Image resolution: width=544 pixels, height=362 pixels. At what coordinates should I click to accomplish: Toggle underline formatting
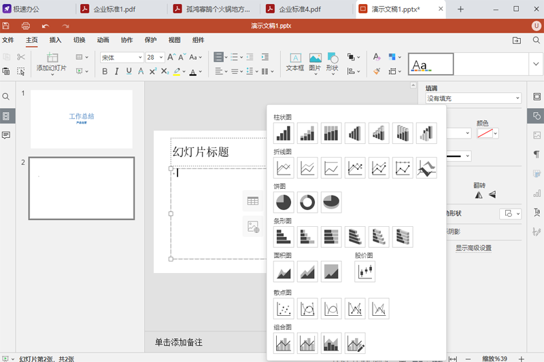pyautogui.click(x=129, y=71)
